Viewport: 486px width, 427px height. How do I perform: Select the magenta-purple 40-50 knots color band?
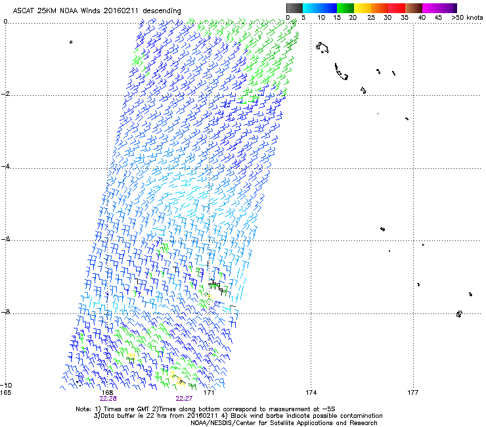439,8
